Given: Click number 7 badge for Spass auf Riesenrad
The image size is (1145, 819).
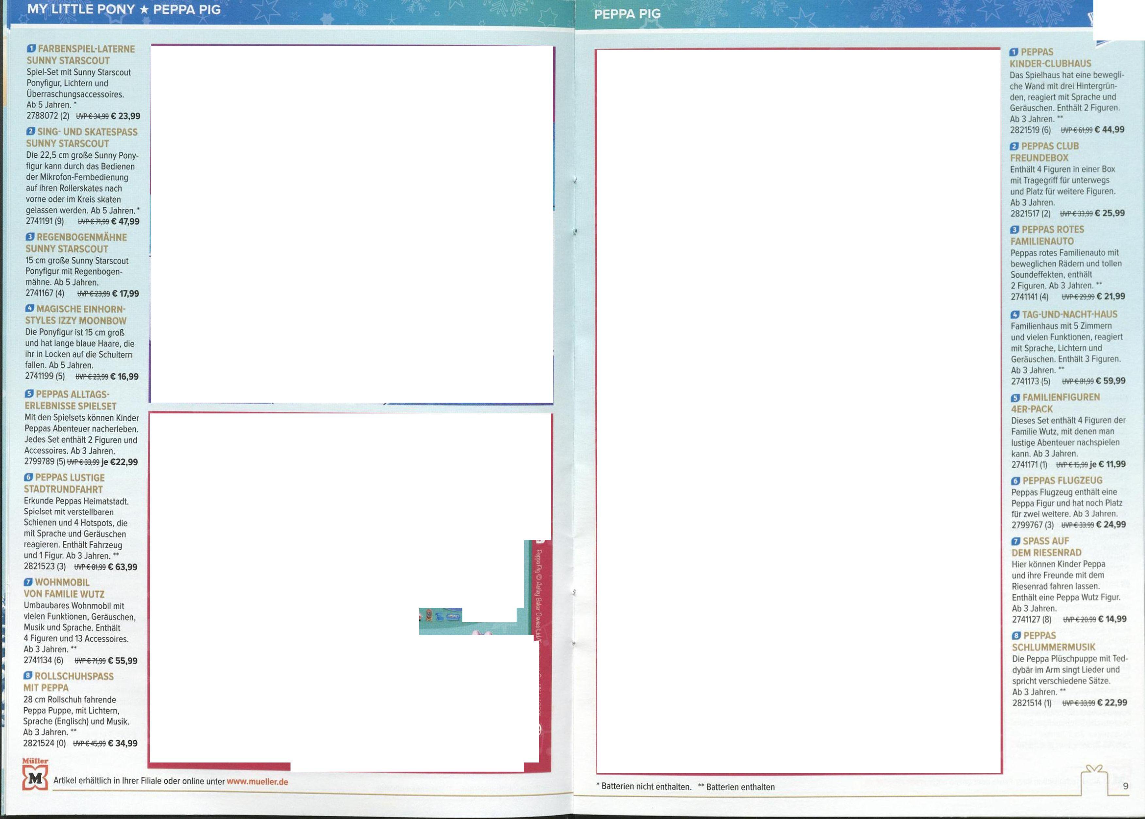Looking at the screenshot, I should tap(1016, 541).
